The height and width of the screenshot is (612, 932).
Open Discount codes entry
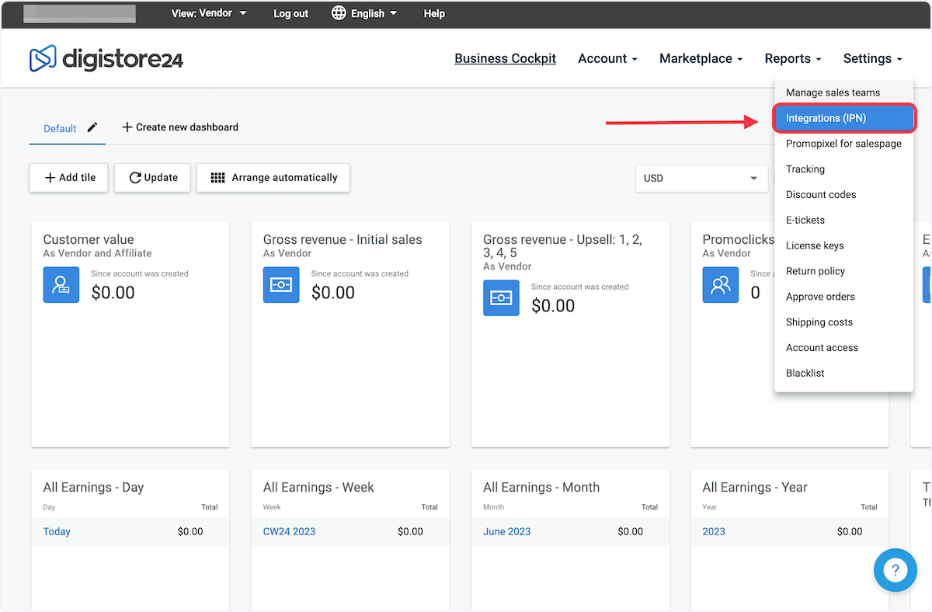pos(843,195)
